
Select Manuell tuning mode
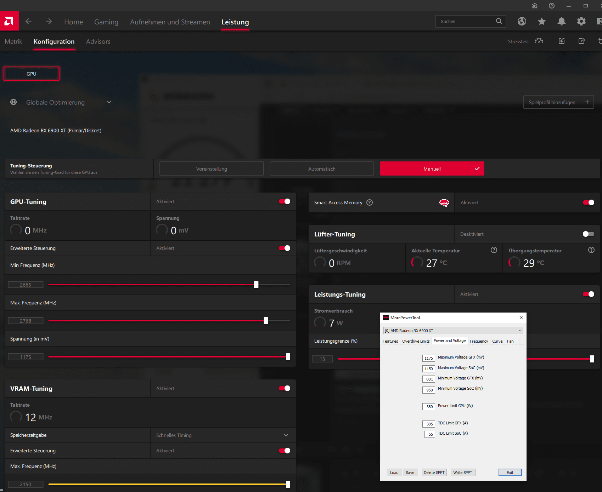(x=432, y=168)
